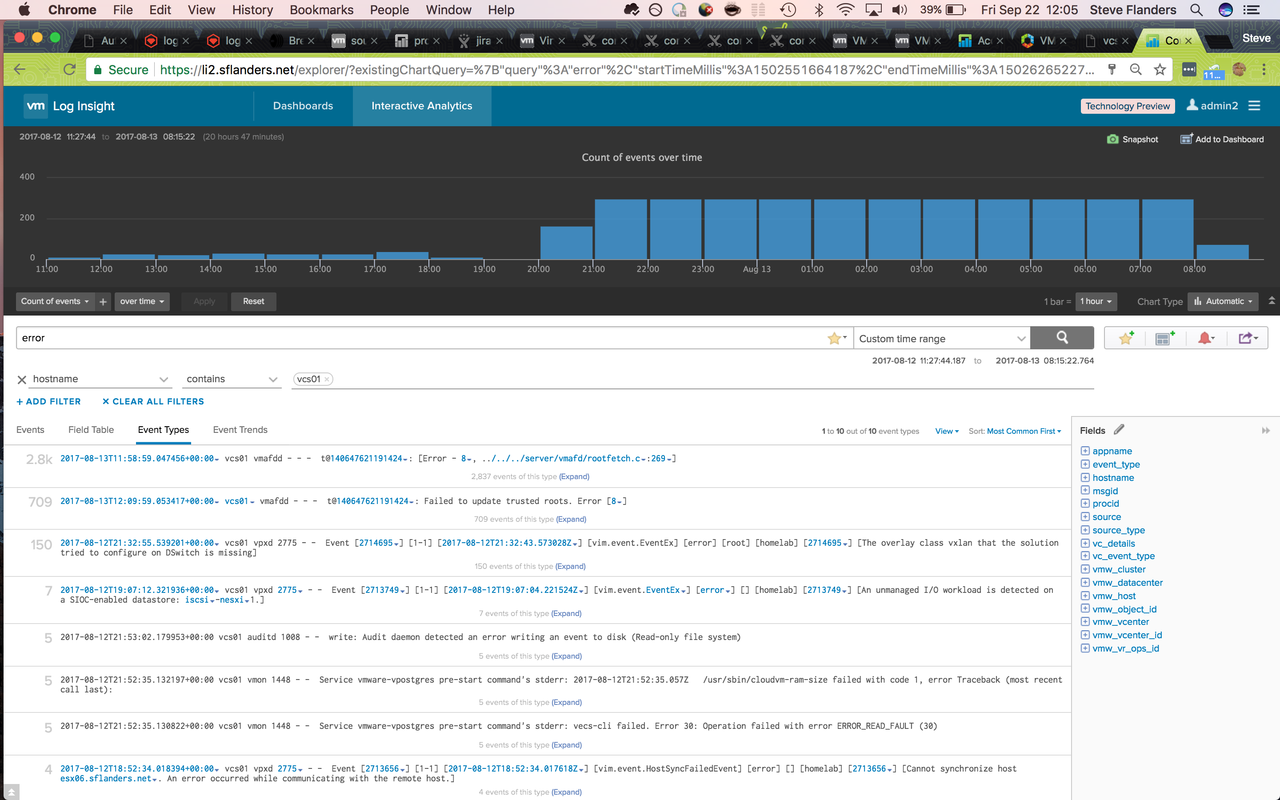Image resolution: width=1280 pixels, height=800 pixels.
Task: Switch to the Event Trends tab
Action: point(240,430)
